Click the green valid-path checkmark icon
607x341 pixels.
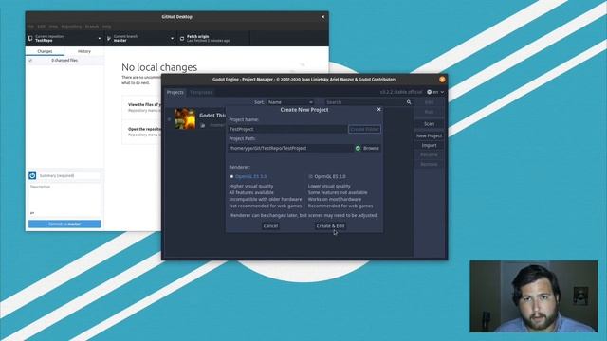click(358, 148)
